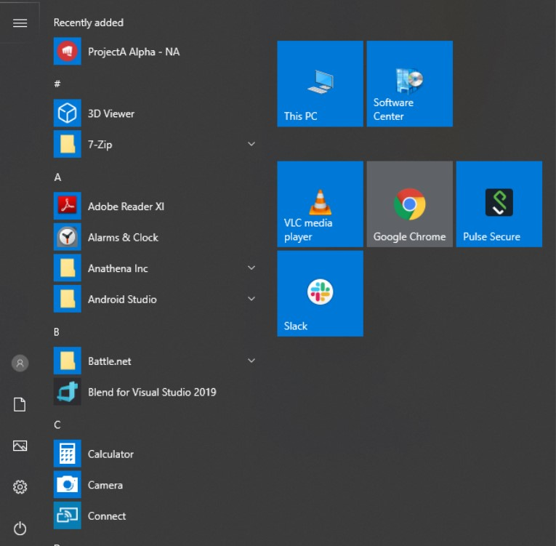Click the hamburger menu to expand Start
556x546 pixels.
coord(20,23)
